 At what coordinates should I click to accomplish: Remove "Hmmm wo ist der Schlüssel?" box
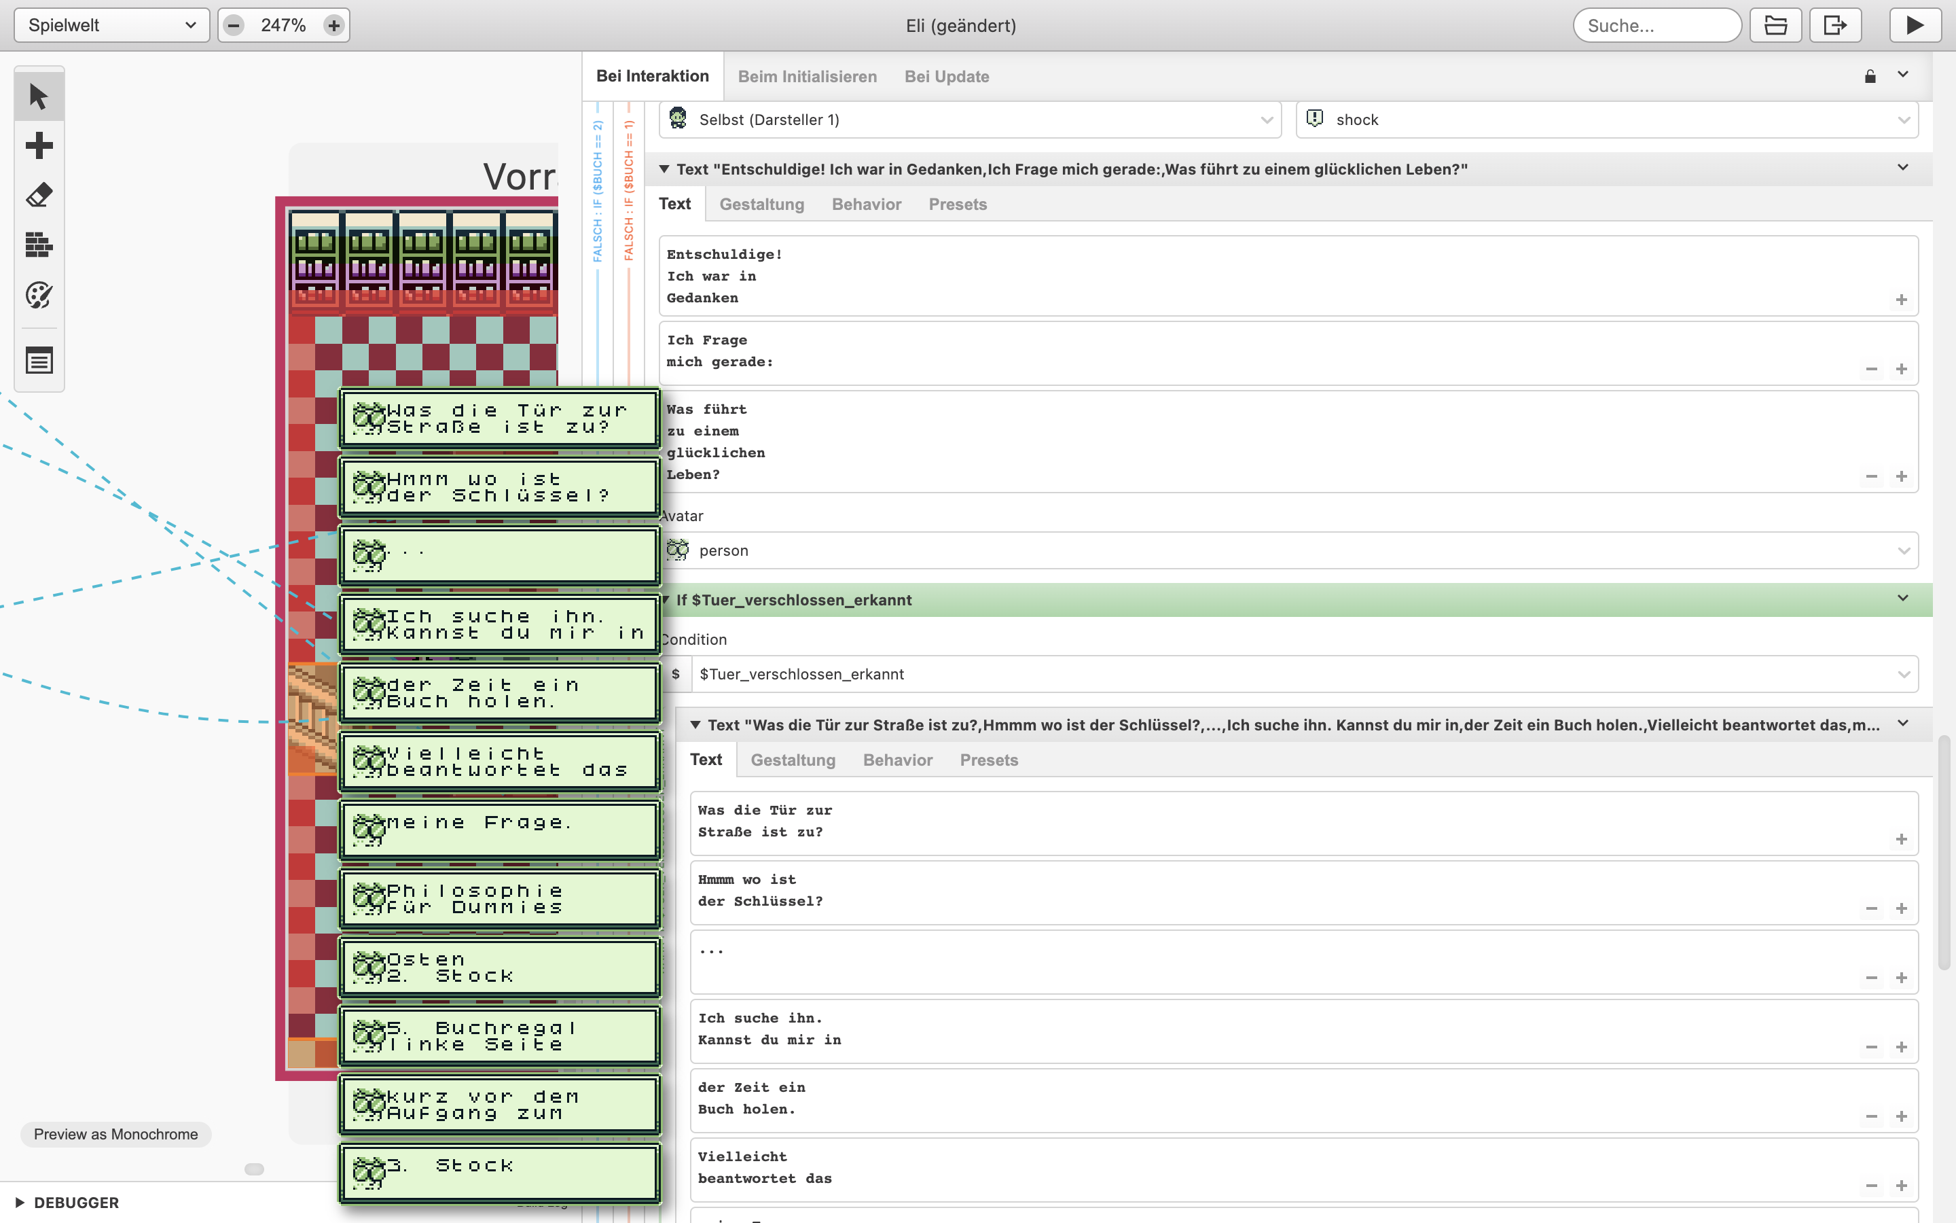coord(1871,909)
